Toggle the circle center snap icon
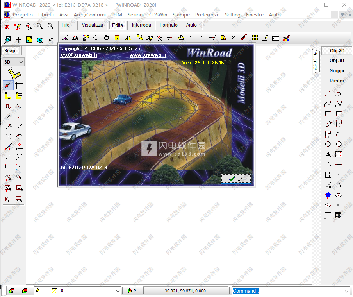This screenshot has height=297, width=353. click(9, 136)
